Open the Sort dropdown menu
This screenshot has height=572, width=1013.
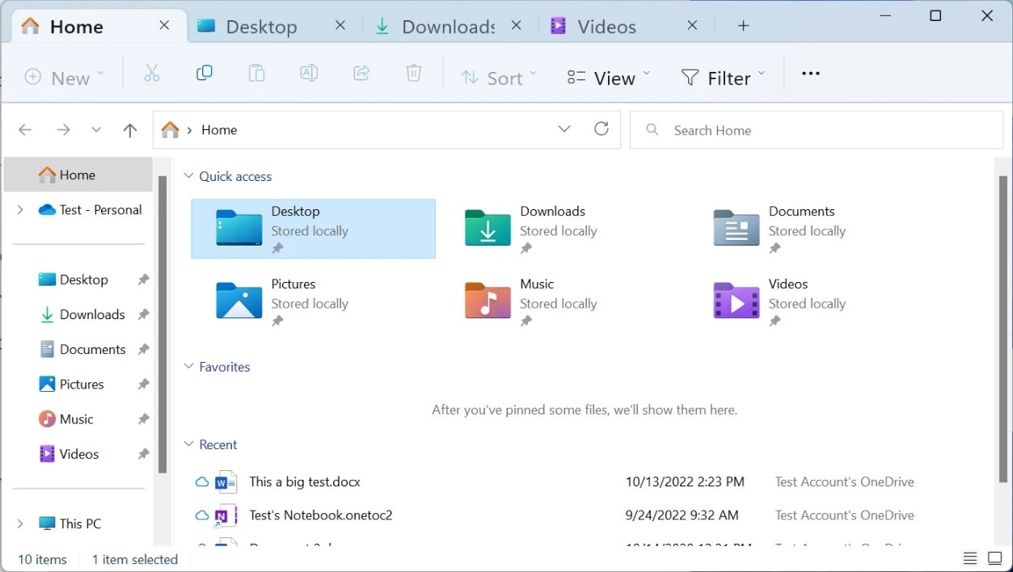498,77
